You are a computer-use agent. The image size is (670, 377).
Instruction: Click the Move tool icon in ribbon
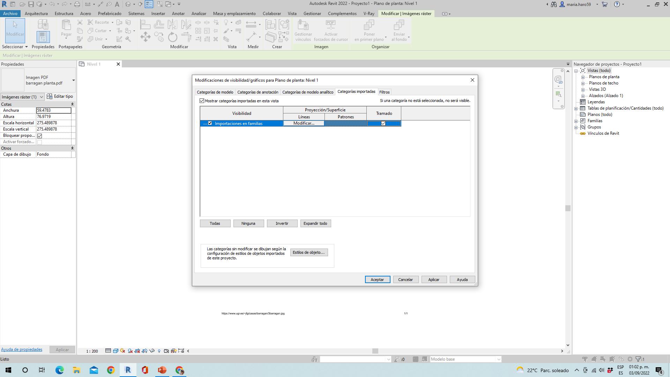tap(146, 37)
